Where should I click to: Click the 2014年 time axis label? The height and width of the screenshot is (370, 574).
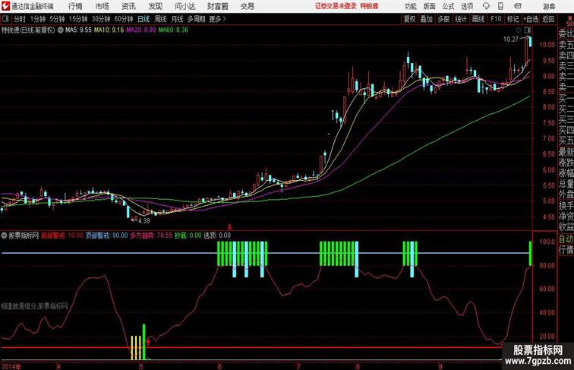[x=11, y=366]
